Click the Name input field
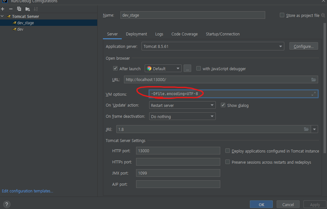Image resolution: width=327 pixels, height=209 pixels. (x=193, y=15)
